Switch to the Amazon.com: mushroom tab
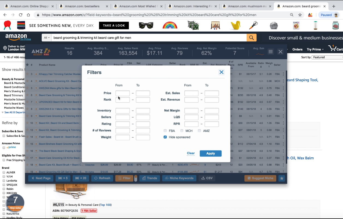Screen dimensions: 343x219 pos(246,6)
